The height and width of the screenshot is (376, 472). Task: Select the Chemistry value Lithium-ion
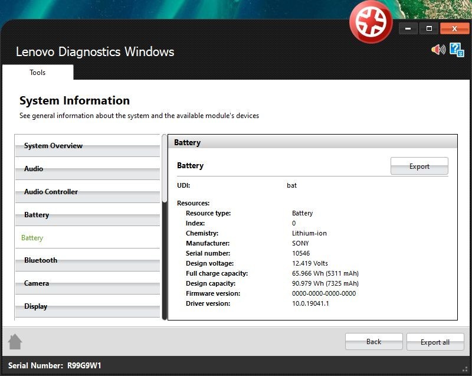click(309, 233)
